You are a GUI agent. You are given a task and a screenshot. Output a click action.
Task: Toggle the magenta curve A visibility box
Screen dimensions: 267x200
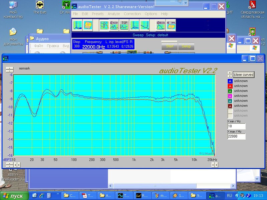point(230,96)
